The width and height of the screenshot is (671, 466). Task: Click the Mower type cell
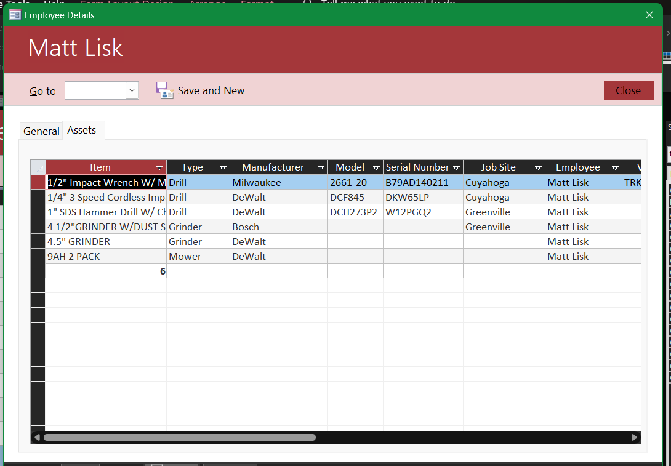[x=198, y=256]
